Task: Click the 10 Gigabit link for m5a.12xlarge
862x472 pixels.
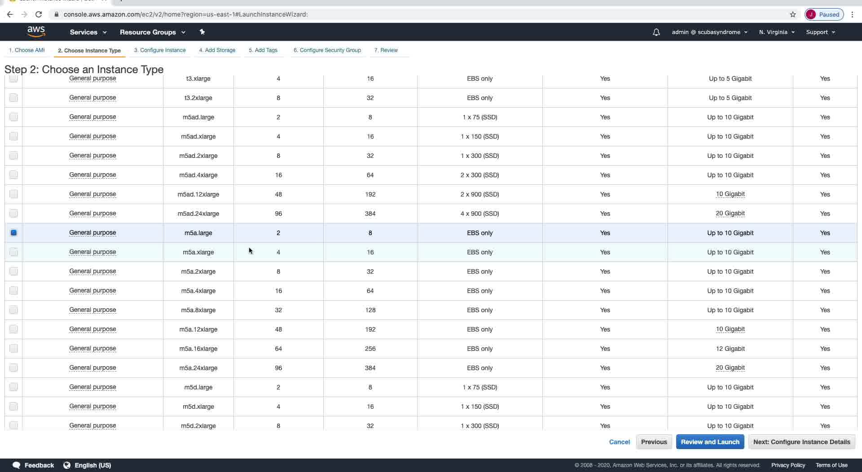Action: [730, 329]
